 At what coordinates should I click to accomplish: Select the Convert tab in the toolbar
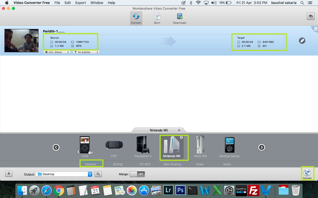[x=136, y=18]
